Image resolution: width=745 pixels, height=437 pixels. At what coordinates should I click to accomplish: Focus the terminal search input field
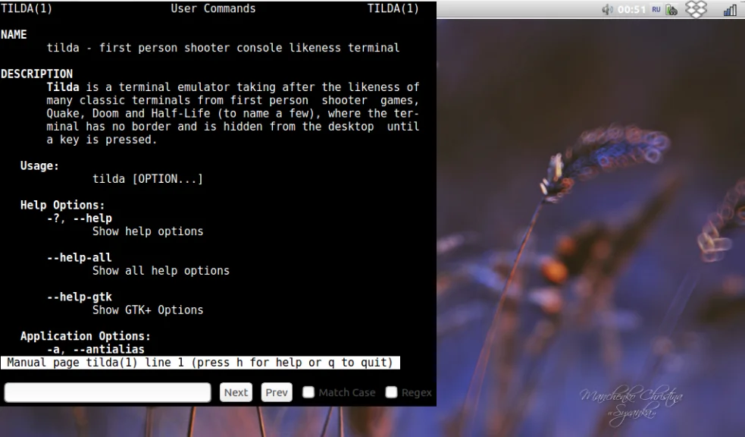tap(108, 392)
